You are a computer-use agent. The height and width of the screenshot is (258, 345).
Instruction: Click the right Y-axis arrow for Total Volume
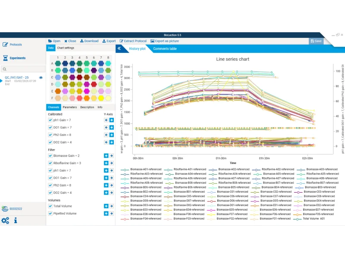pos(112,206)
